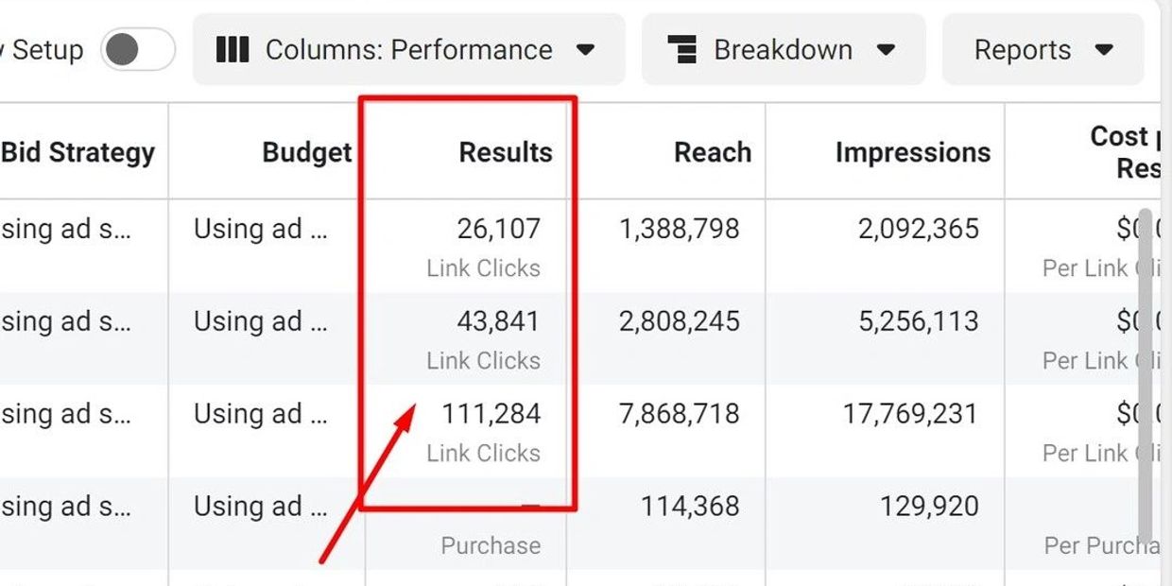Click the 17,769,231 impressions value
1172x586 pixels.
tap(910, 414)
